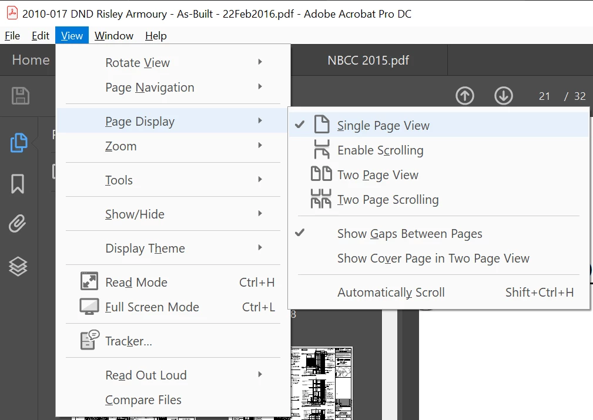Click the Two Page View icon

[321, 174]
